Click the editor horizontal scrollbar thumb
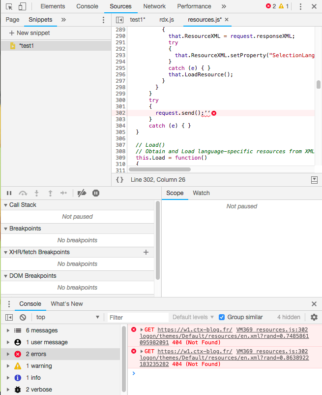The width and height of the screenshot is (322, 395). 160,169
